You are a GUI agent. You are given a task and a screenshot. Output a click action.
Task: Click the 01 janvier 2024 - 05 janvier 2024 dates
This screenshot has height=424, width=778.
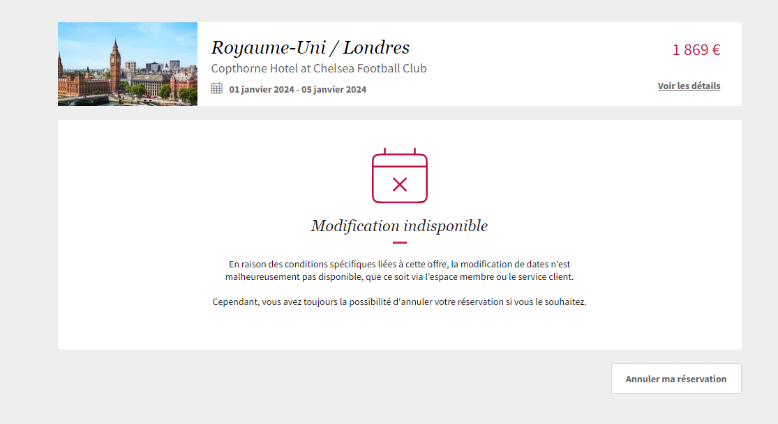[297, 90]
